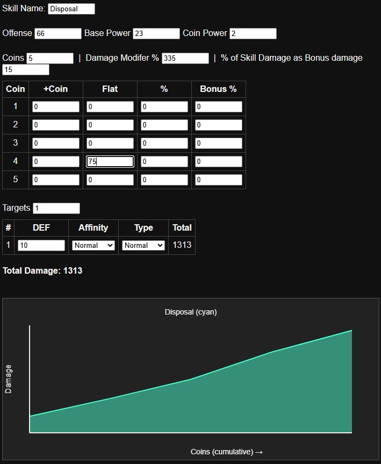Click the Base Power field label
381x464 pixels.
[107, 33]
